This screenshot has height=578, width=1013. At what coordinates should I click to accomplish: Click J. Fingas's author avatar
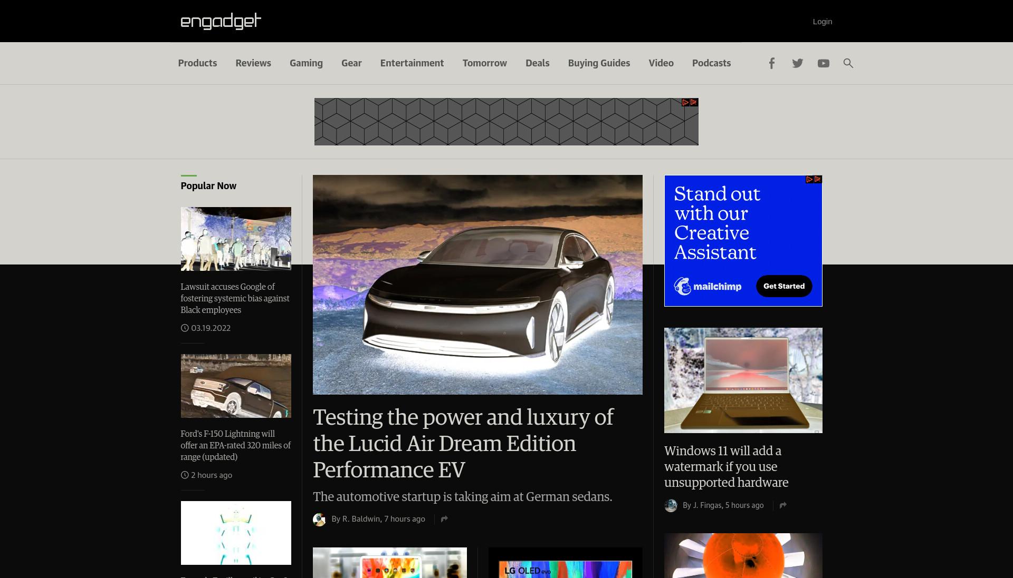pos(671,506)
